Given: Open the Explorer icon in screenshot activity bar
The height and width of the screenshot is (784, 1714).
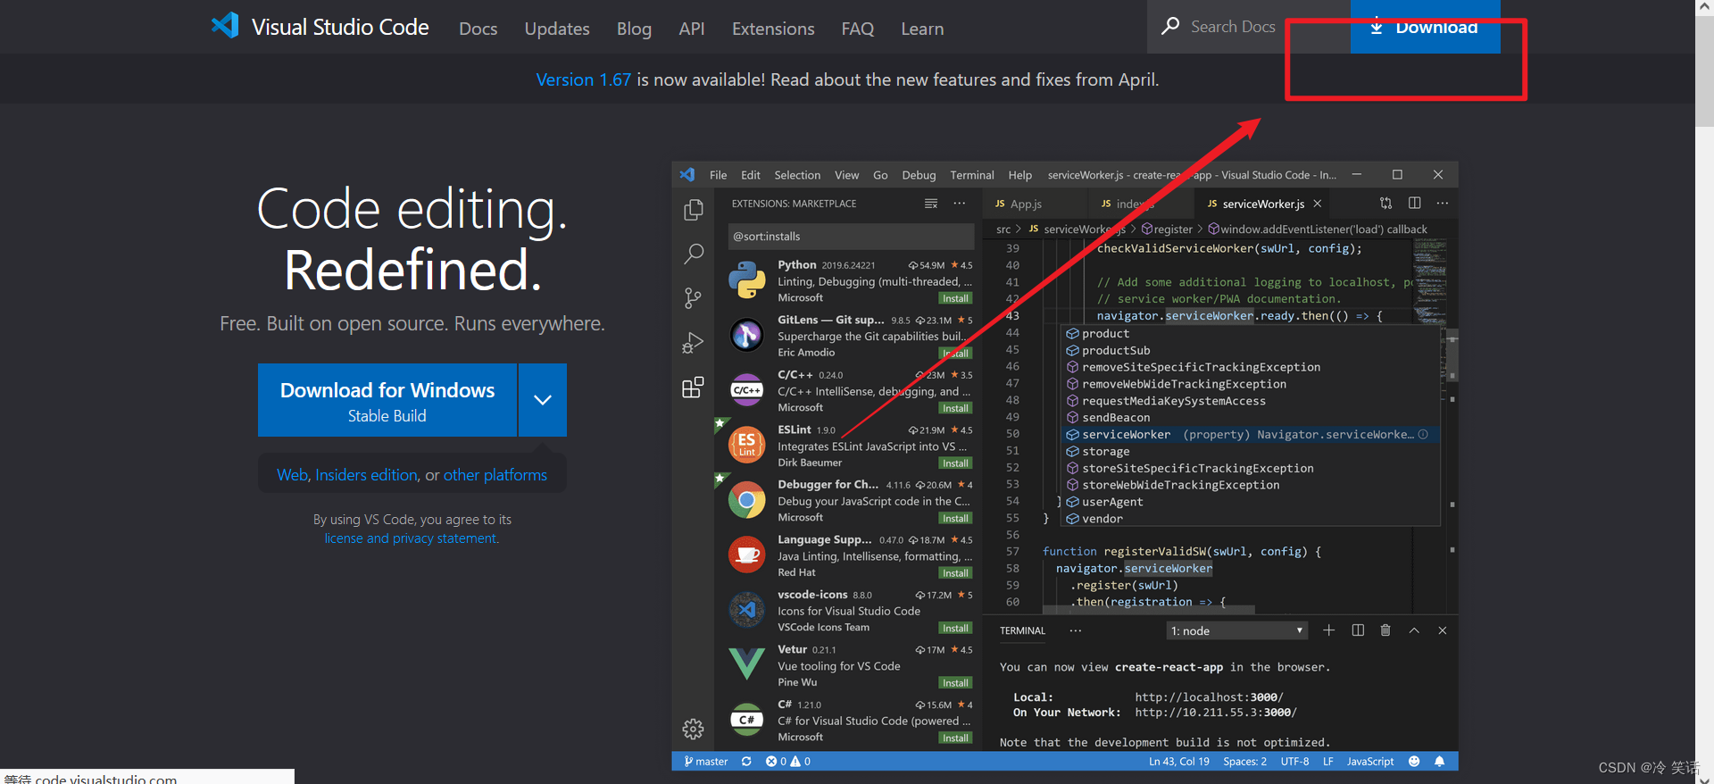Looking at the screenshot, I should tap(693, 210).
